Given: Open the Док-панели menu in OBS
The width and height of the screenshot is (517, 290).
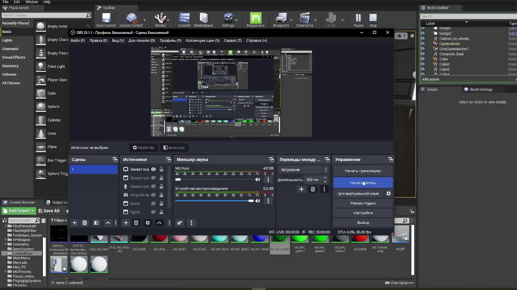Looking at the screenshot, I should [x=142, y=41].
